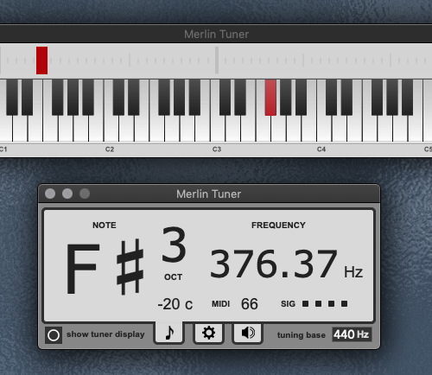This screenshot has height=375, width=432.
Task: Open the note tab with music note icon
Action: tap(169, 333)
